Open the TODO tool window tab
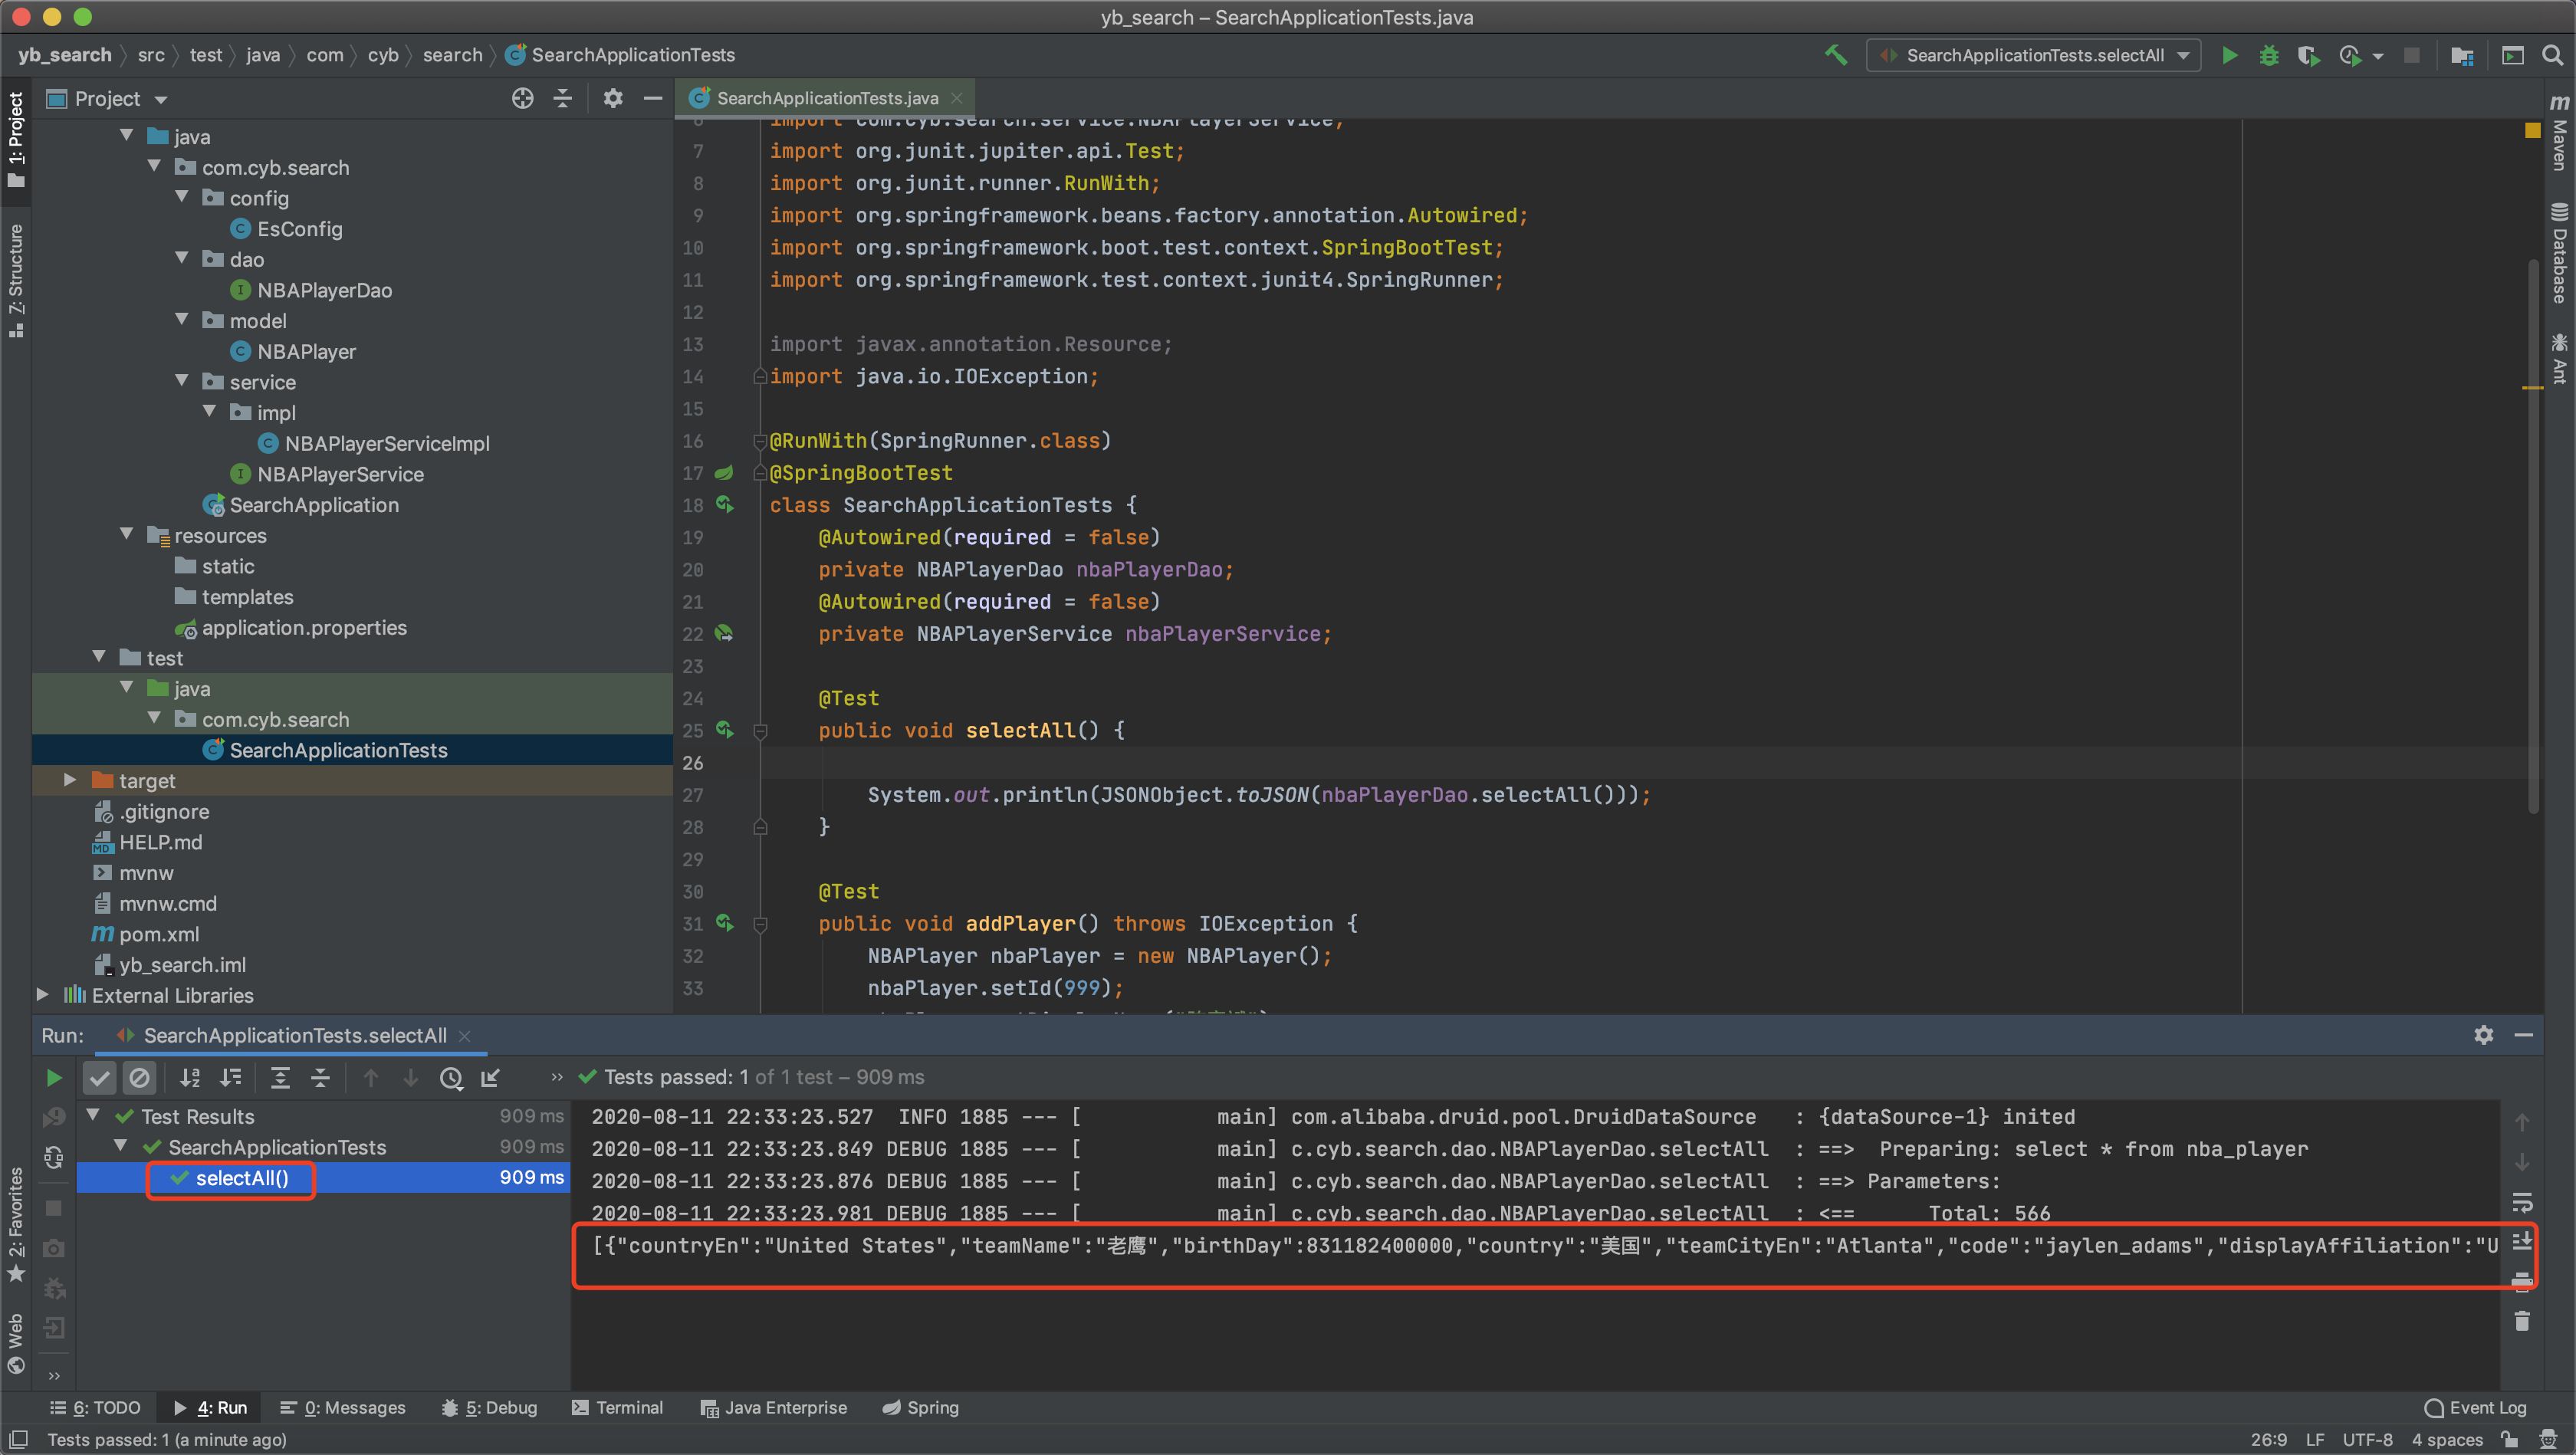 95,1407
